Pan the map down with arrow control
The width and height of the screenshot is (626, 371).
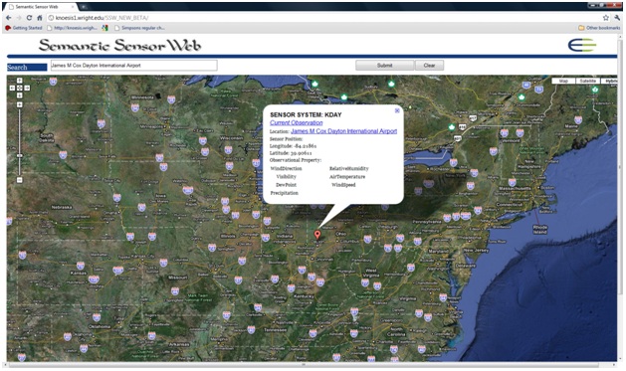tap(20, 95)
